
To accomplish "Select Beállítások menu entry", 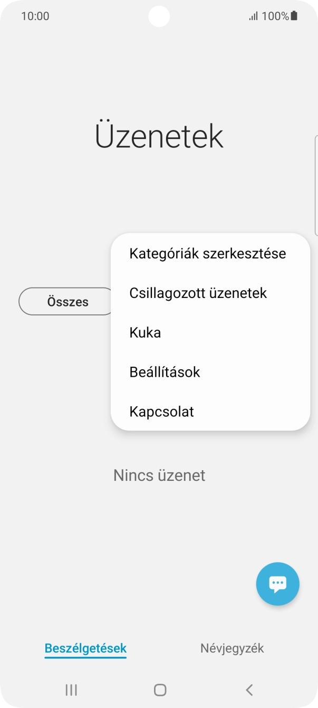I will (x=165, y=372).
